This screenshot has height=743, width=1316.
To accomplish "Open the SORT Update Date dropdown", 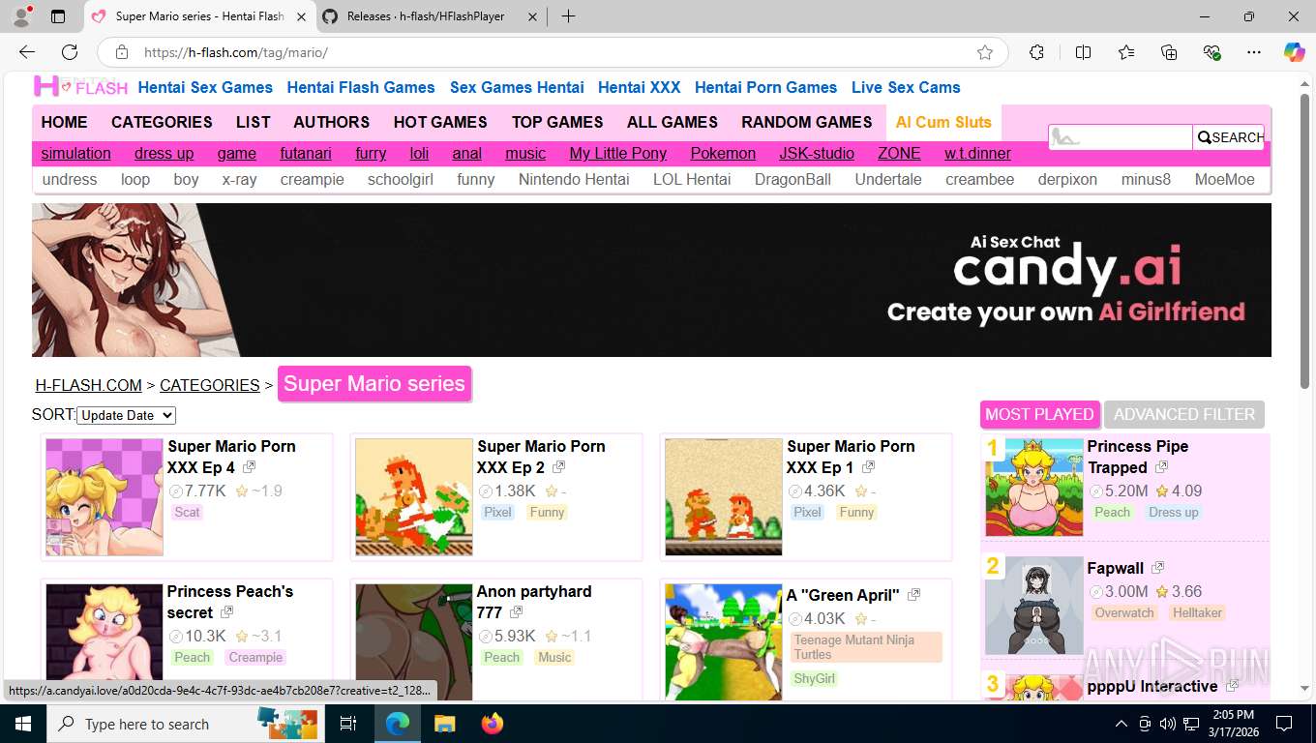I will click(x=126, y=415).
